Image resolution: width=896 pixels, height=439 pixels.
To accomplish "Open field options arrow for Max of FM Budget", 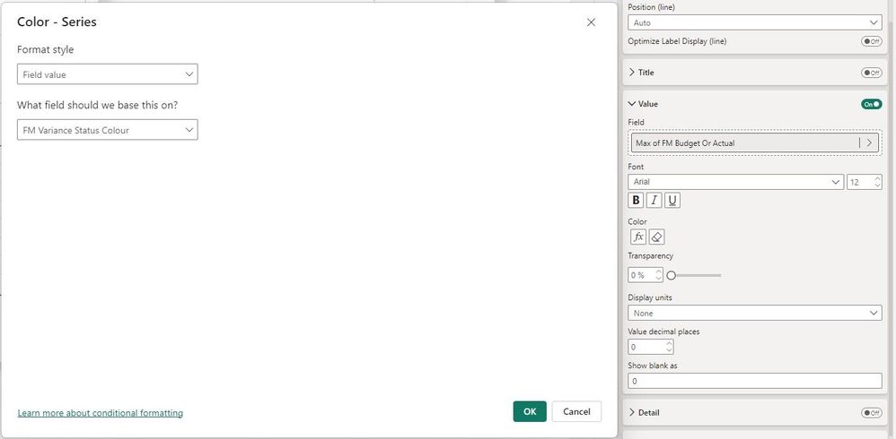I will [870, 143].
